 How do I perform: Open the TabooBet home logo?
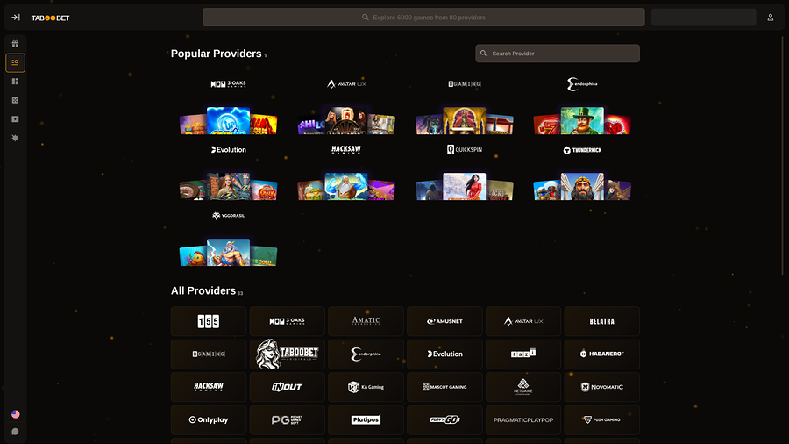50,18
